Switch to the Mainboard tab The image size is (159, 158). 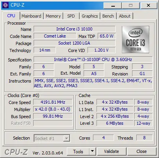coord(31,16)
